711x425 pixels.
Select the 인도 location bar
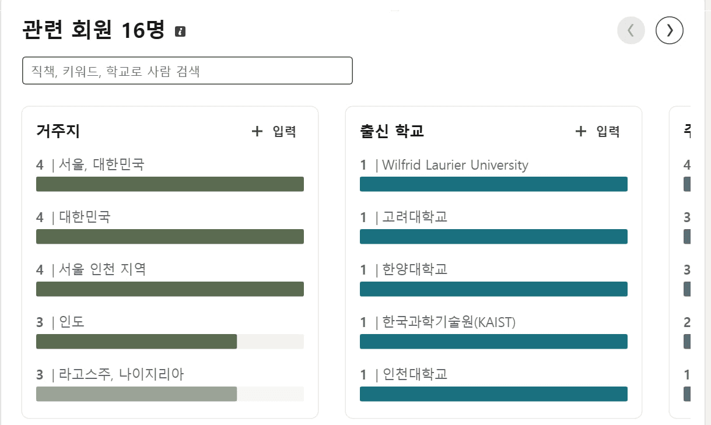[x=136, y=342]
